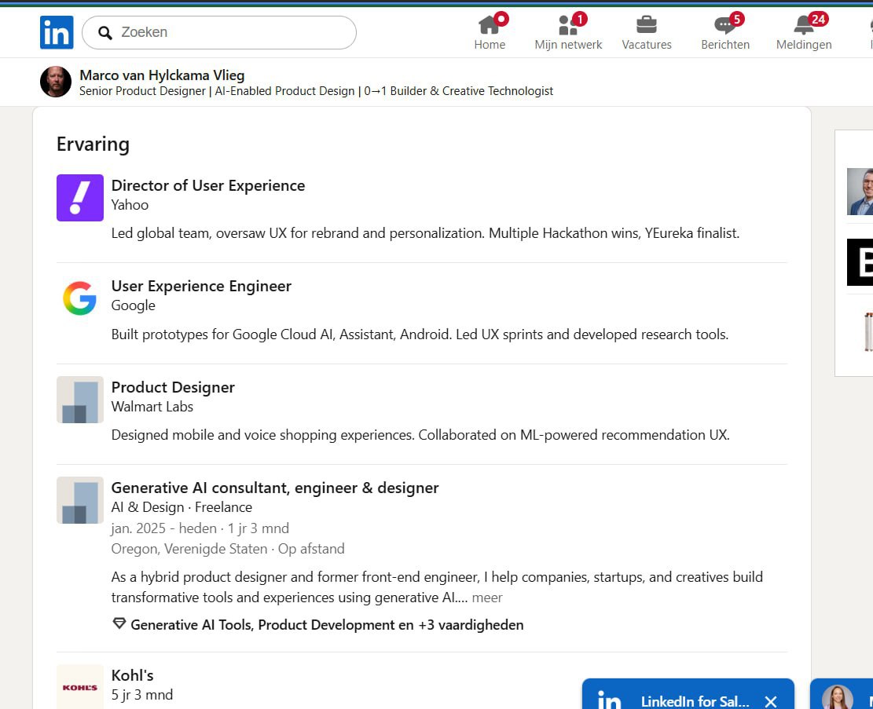Close the LinkedIn for Sales popup
The image size is (873, 709).
(771, 701)
